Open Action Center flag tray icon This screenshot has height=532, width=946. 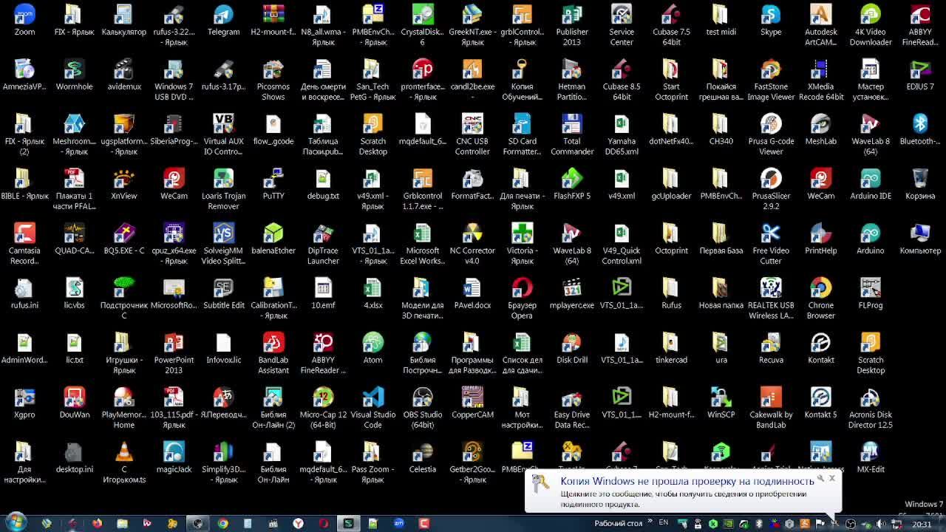click(x=820, y=524)
